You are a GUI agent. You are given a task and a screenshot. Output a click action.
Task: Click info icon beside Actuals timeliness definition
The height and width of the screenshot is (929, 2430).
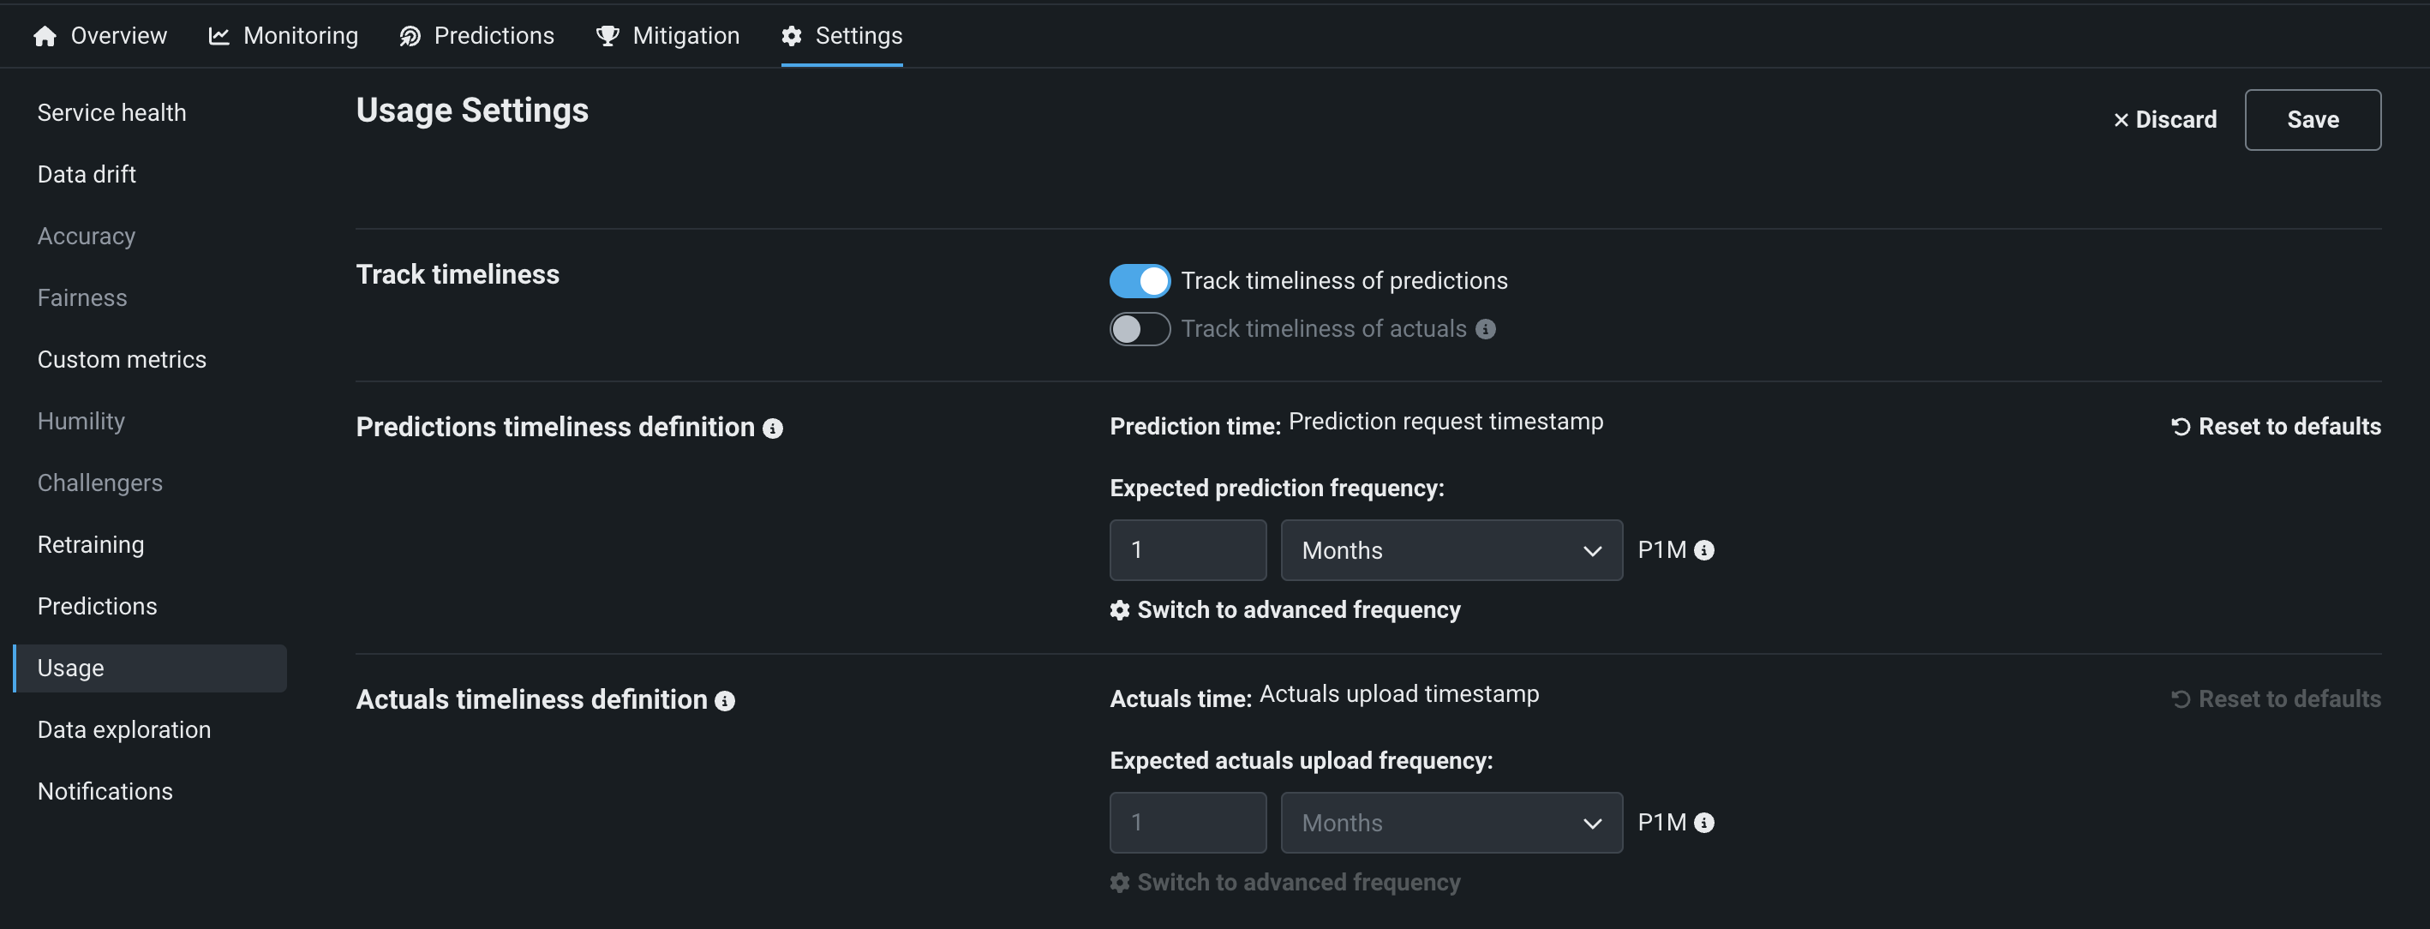point(725,701)
